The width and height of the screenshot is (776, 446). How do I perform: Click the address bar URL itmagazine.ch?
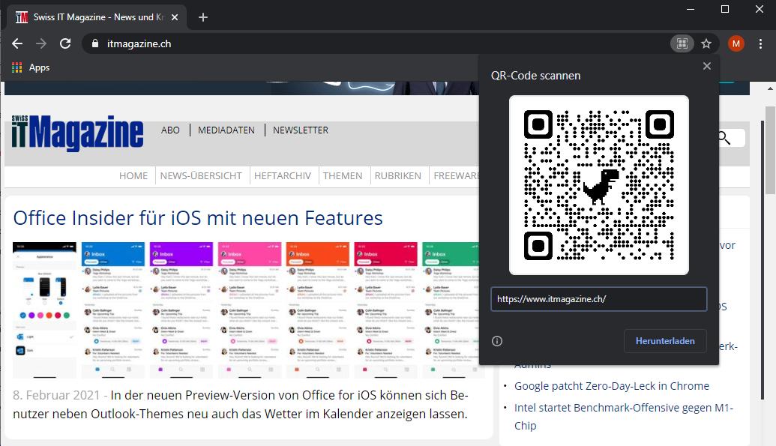coord(139,43)
